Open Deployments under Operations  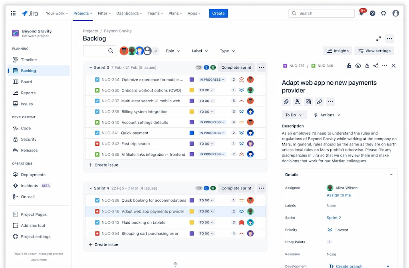tap(34, 175)
